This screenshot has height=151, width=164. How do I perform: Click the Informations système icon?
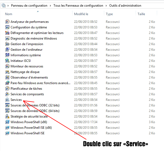(7, 55)
